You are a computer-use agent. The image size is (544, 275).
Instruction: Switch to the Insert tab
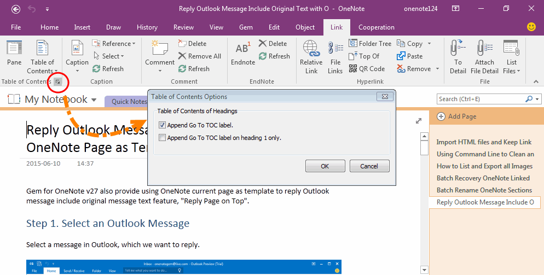82,27
